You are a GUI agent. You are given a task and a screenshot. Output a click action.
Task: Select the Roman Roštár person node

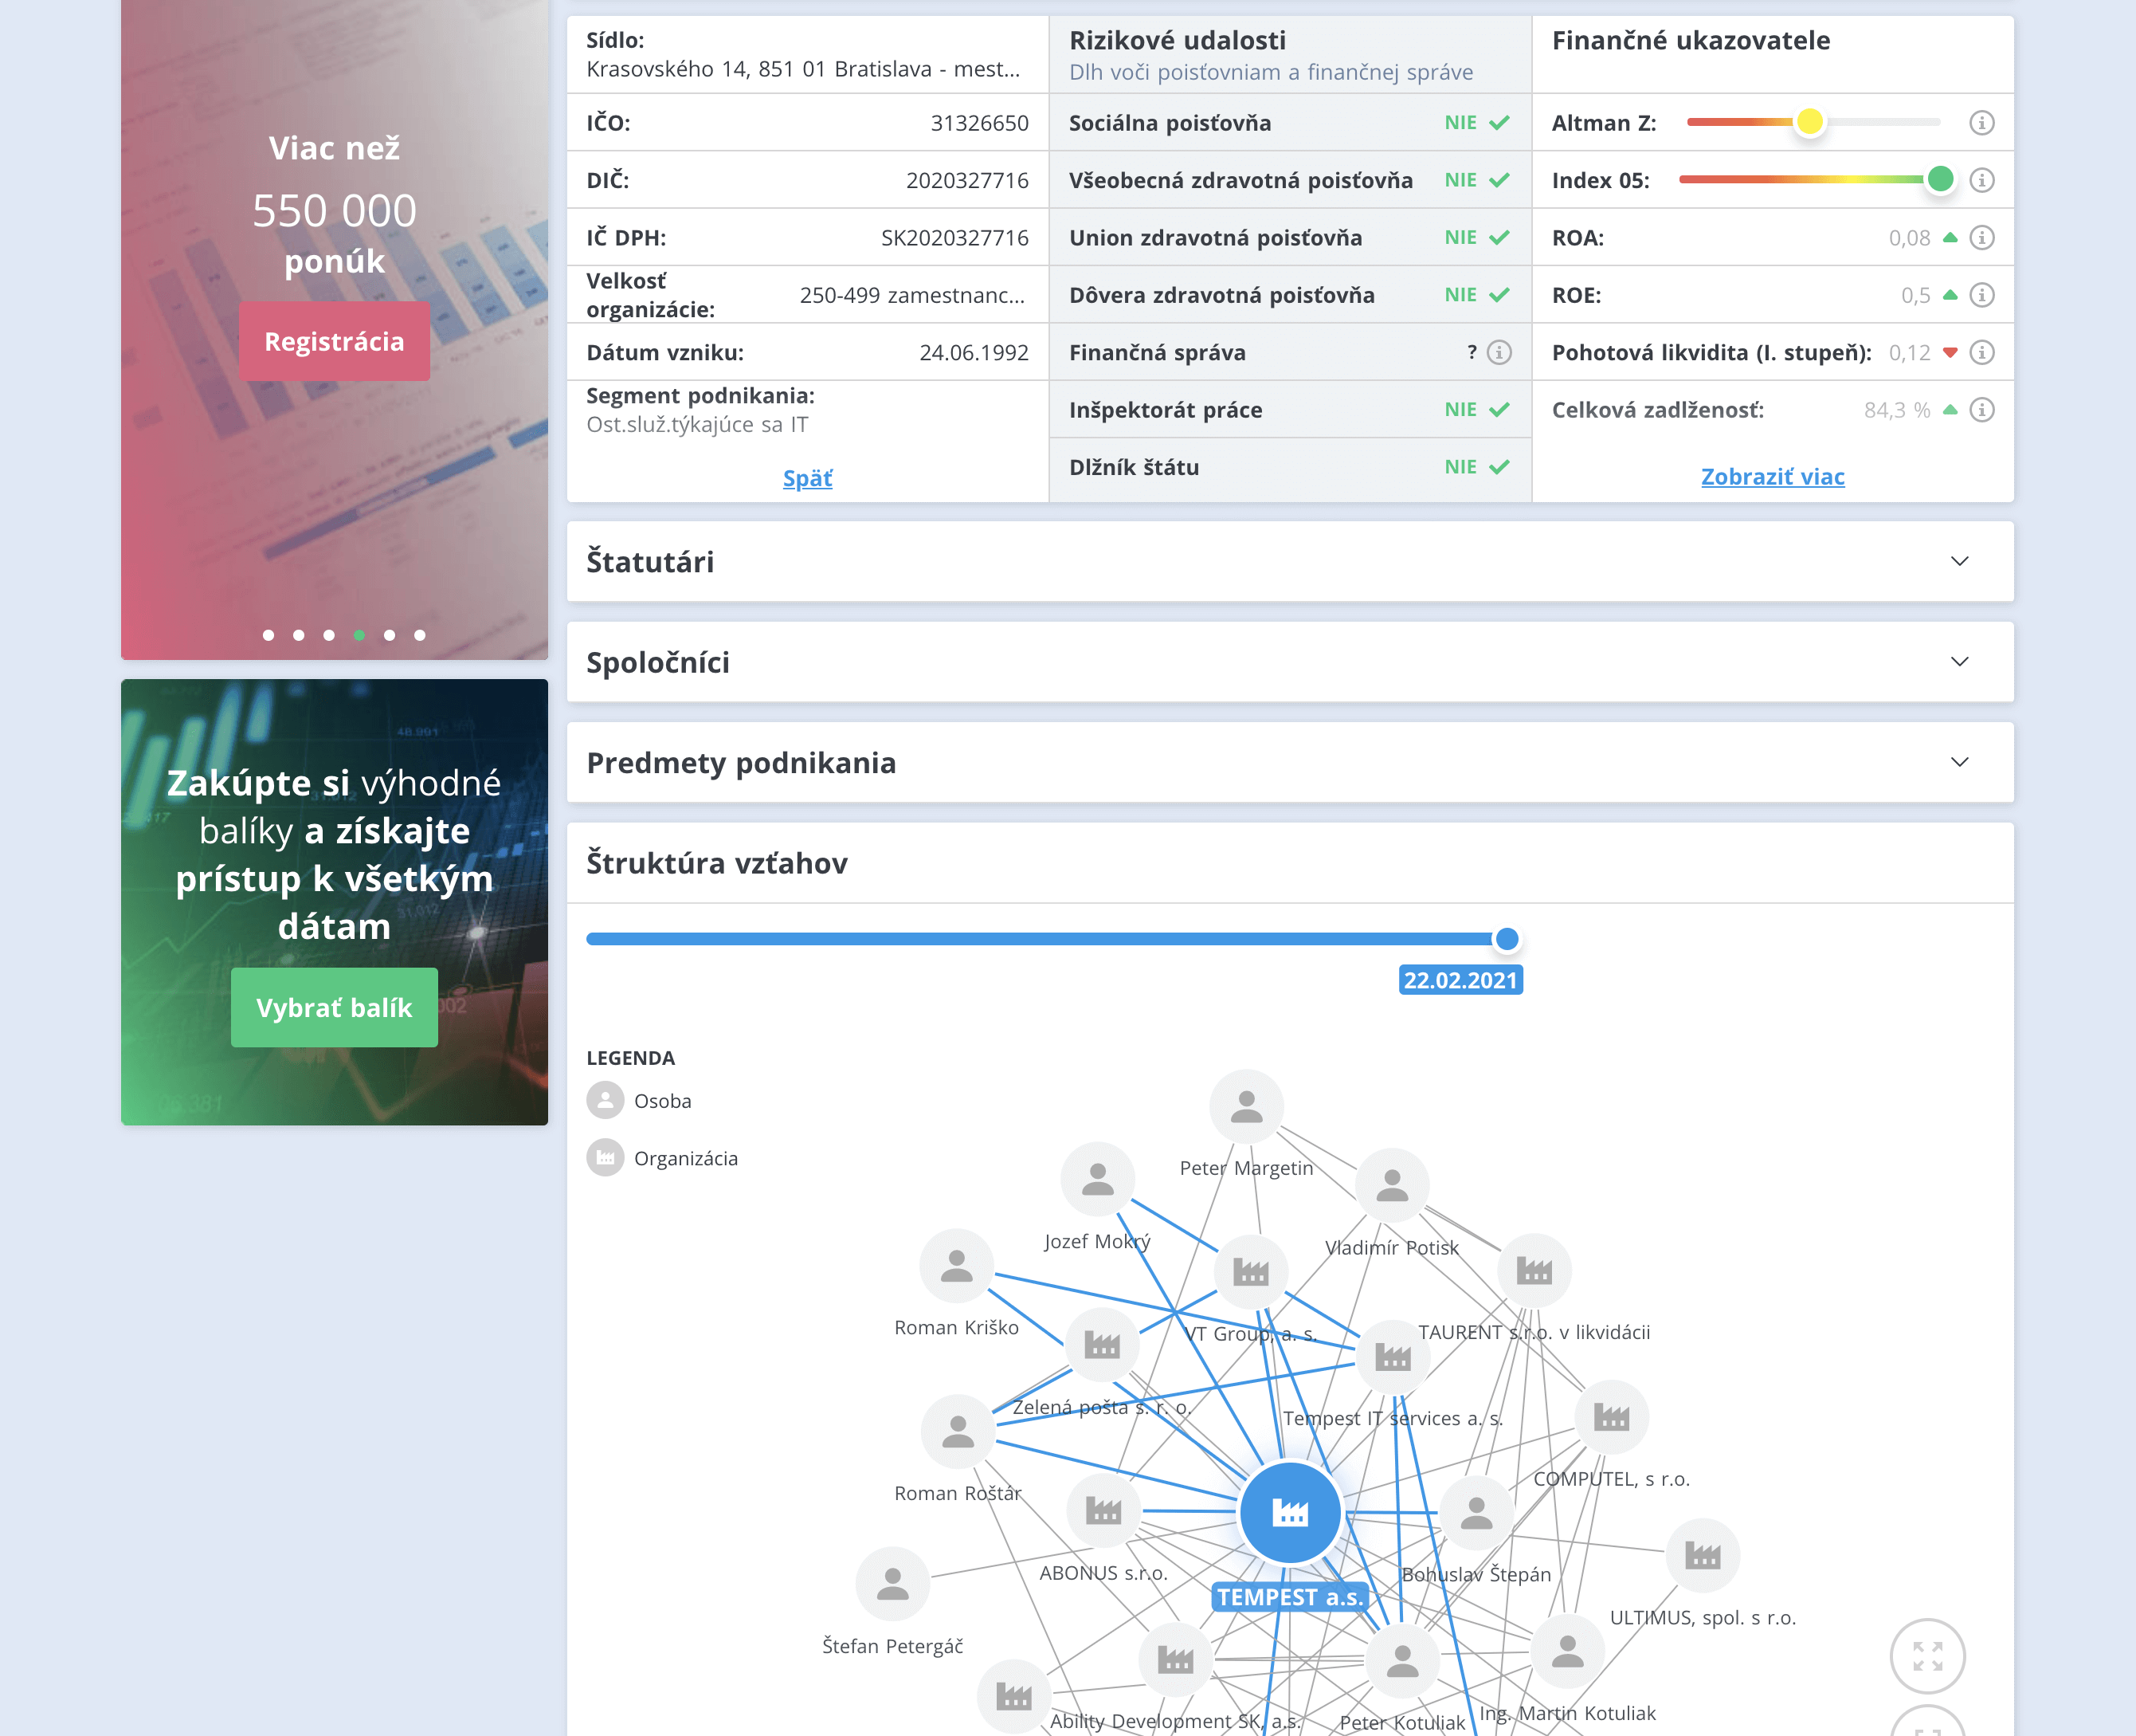coord(958,1432)
